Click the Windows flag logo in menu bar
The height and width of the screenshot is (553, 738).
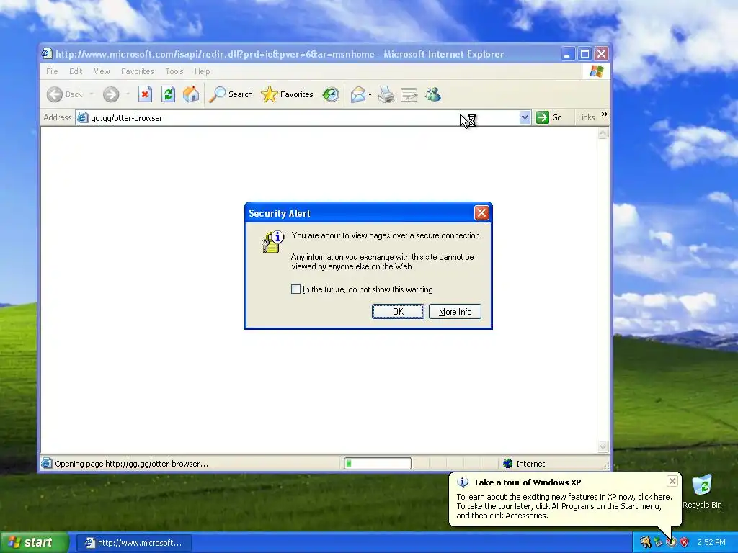tap(597, 71)
